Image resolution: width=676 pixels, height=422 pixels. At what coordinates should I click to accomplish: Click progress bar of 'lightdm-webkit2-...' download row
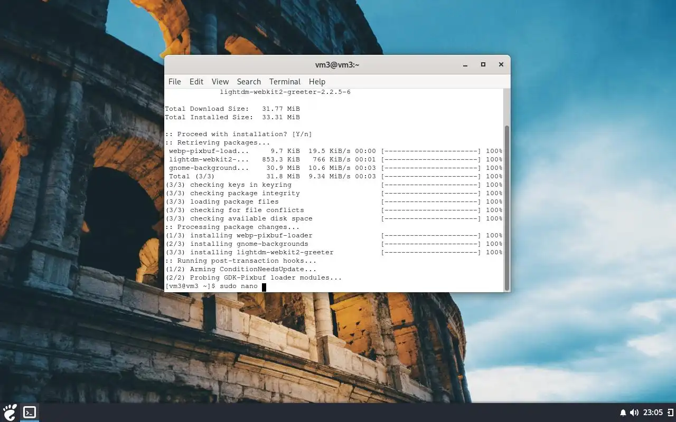coord(431,160)
